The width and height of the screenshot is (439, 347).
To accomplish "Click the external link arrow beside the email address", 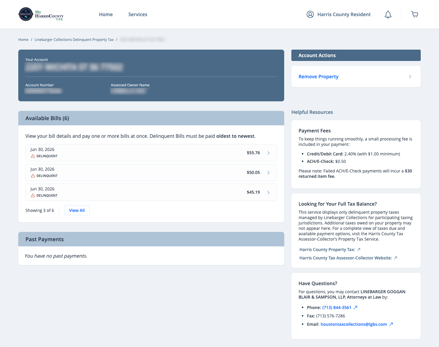I will click(391, 324).
